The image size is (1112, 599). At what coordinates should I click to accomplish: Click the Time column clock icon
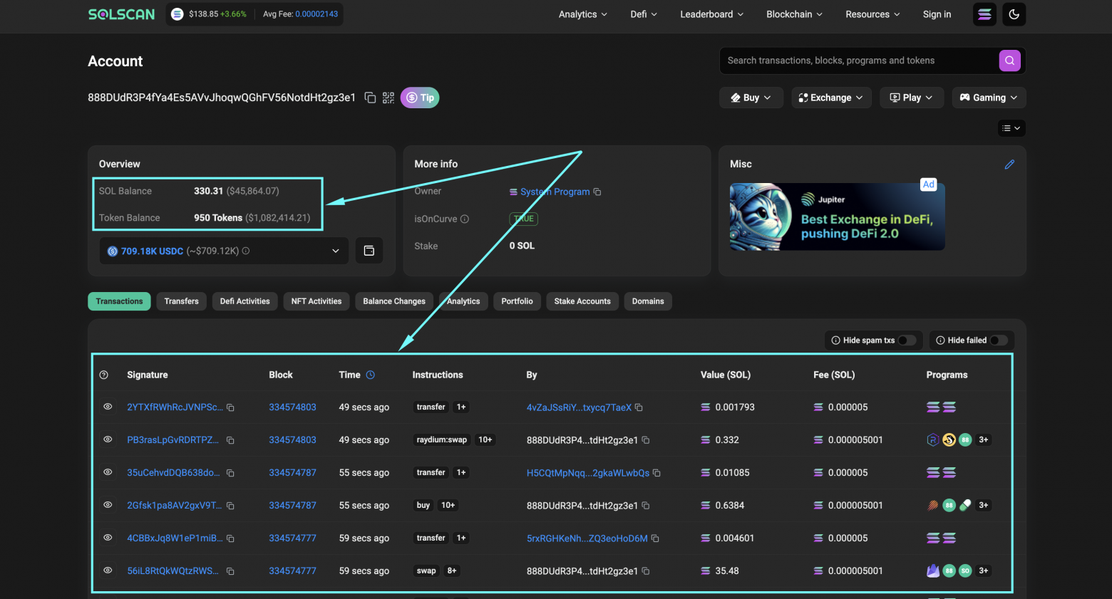(371, 375)
